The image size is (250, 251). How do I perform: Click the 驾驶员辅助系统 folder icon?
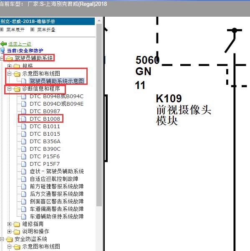tap(10, 58)
